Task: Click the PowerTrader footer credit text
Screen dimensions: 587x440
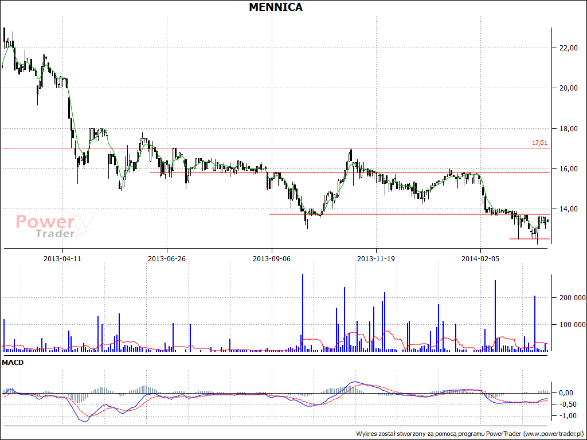Action: click(x=470, y=434)
